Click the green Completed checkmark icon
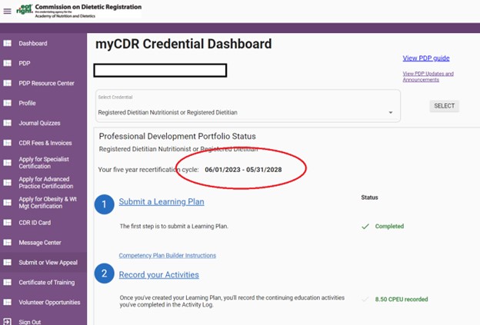The width and height of the screenshot is (480, 325). tap(365, 227)
